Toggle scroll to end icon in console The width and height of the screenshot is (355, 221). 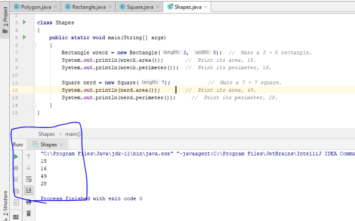coord(29,190)
